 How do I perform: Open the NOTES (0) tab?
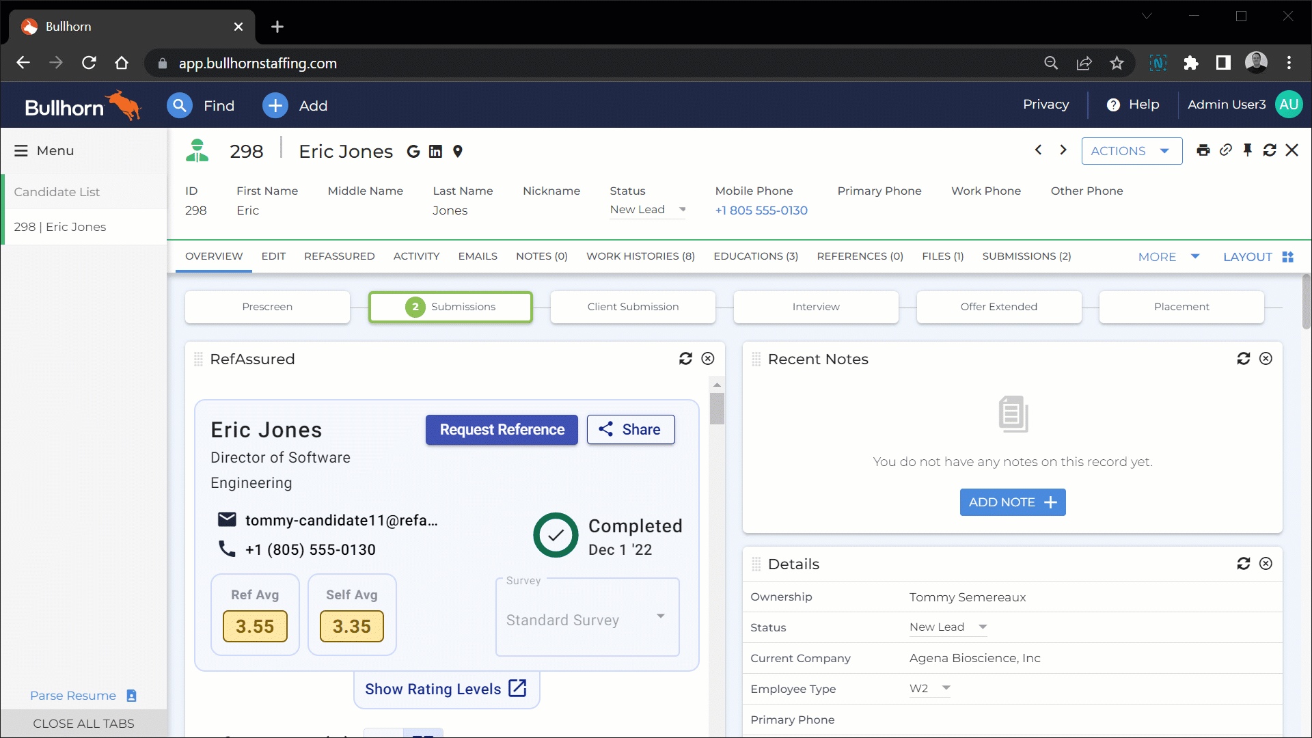click(542, 256)
